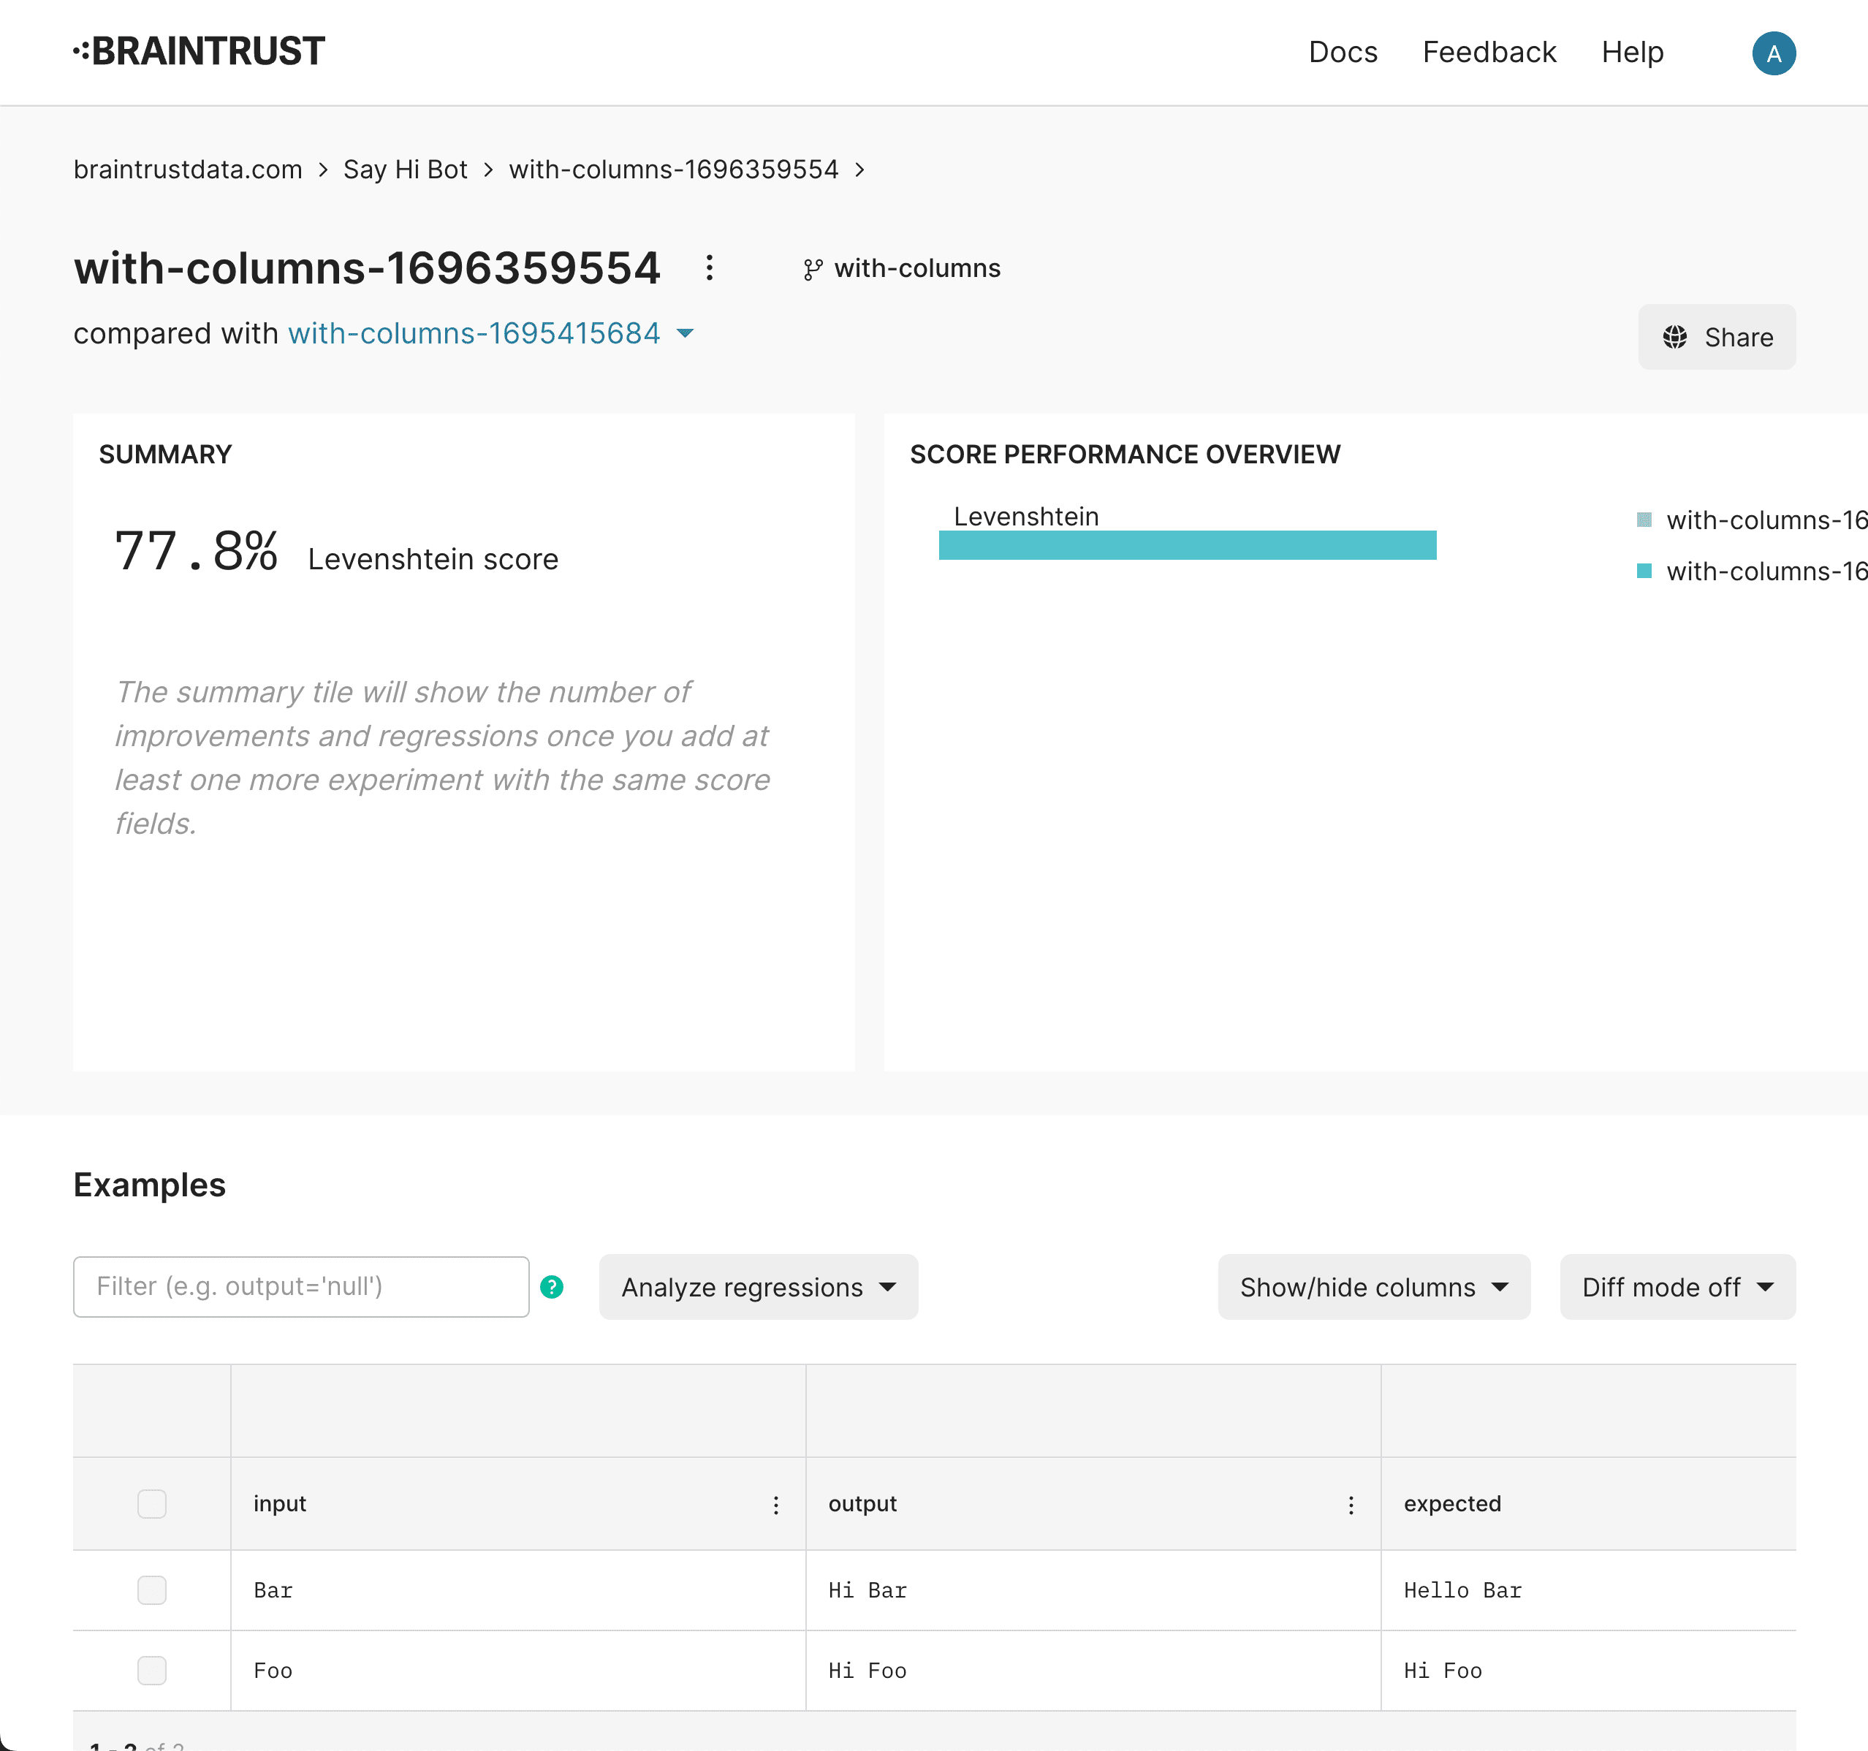Check the Bar row checkbox
Screen dimensions: 1868x1751
click(151, 1590)
